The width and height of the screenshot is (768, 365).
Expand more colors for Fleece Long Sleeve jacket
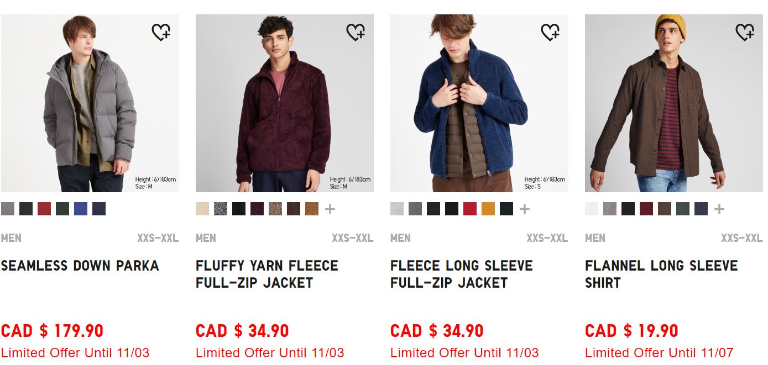click(525, 209)
